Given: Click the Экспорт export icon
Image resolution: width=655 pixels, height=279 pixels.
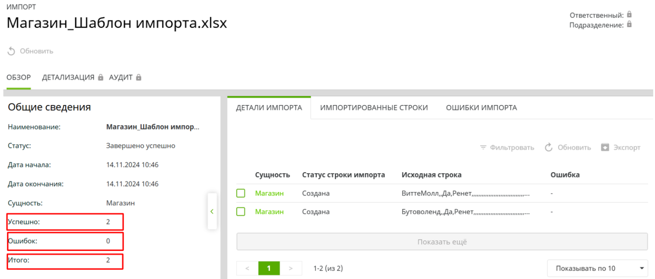Looking at the screenshot, I should point(605,148).
